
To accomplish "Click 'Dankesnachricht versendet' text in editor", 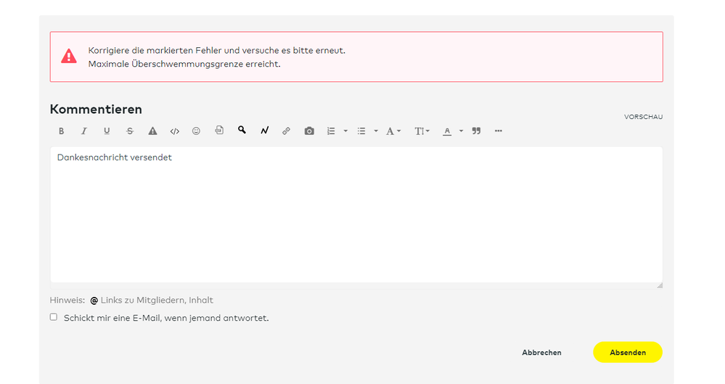I will [114, 158].
